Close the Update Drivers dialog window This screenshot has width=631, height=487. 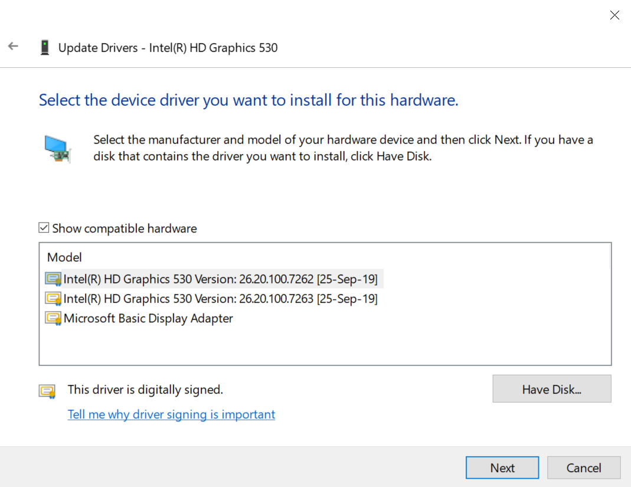(x=614, y=15)
